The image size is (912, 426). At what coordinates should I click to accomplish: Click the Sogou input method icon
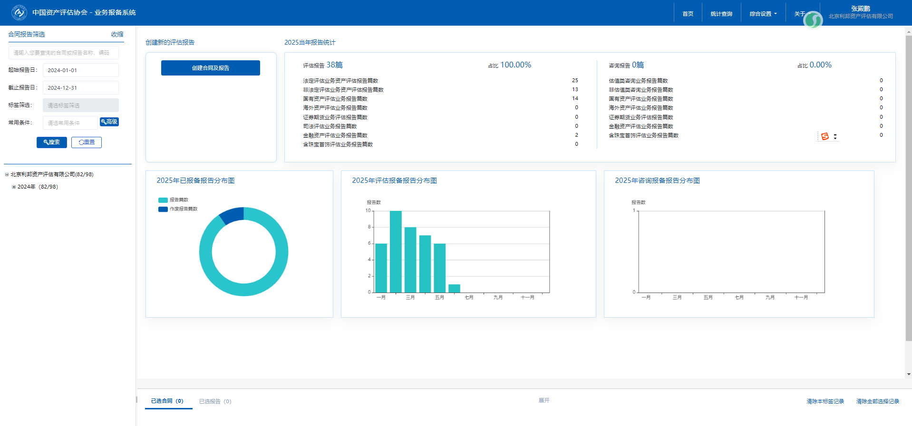coord(825,136)
